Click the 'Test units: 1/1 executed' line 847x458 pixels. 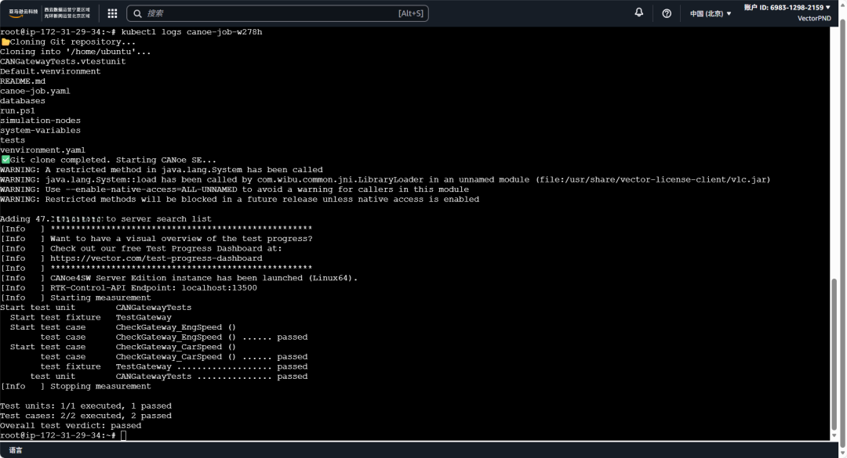86,406
